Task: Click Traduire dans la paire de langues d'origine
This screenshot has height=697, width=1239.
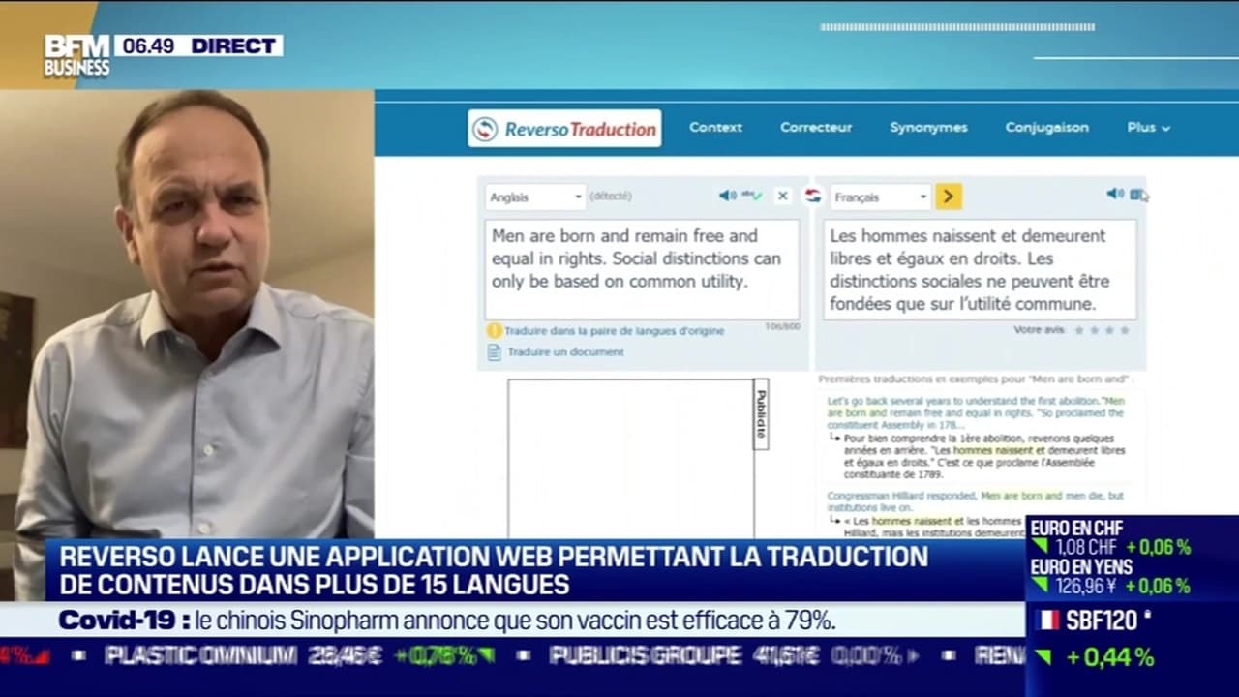Action: 615,330
